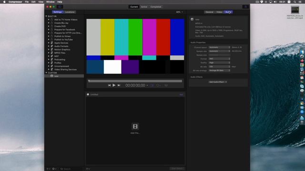Click the New custom setting icon
Screen dimensions: 305x171
click(52, 76)
